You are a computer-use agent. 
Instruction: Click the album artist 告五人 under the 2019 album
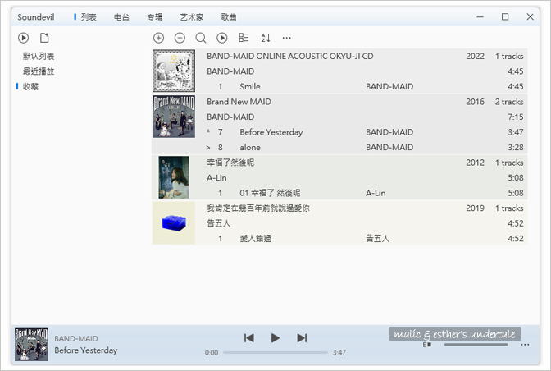tap(219, 223)
